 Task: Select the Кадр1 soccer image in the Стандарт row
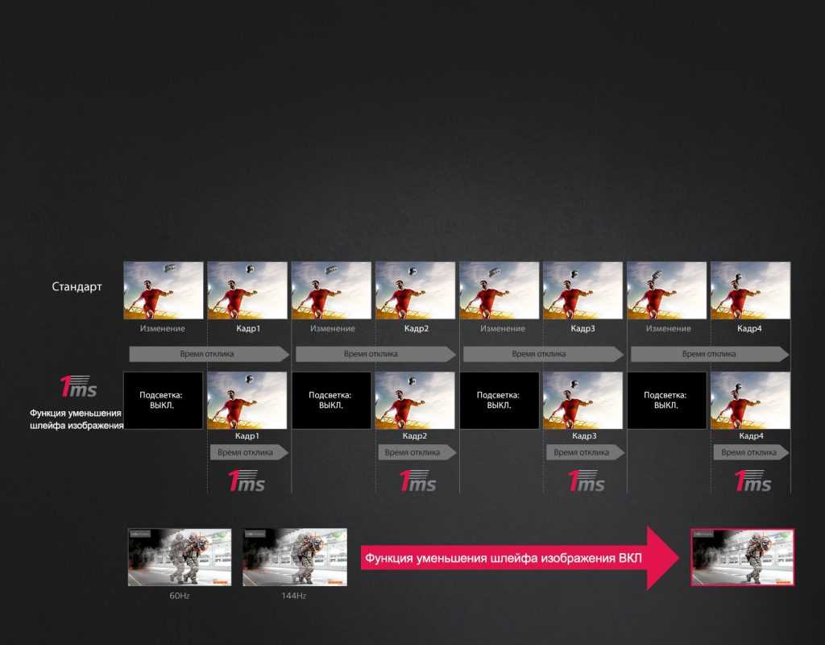247,290
